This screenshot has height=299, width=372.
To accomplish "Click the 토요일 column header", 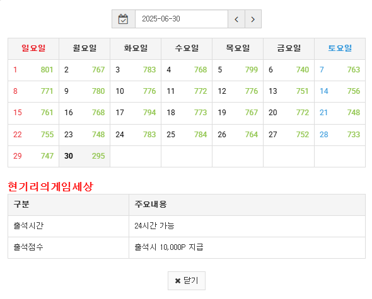I will pyautogui.click(x=340, y=48).
